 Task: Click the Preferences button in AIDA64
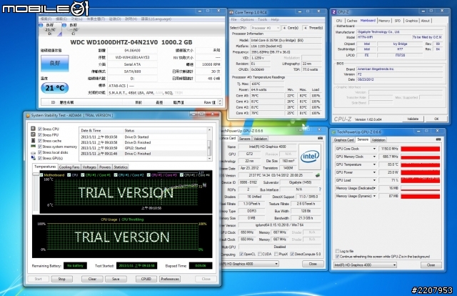[170, 279]
